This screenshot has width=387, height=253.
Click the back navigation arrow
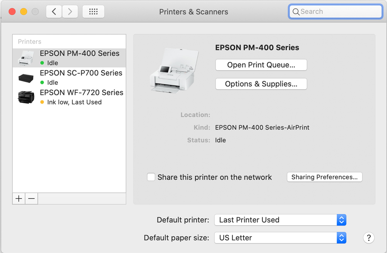(54, 12)
